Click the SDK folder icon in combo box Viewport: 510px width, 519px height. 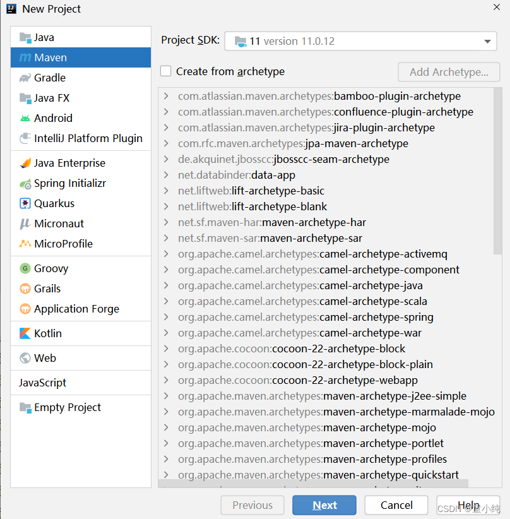(240, 42)
